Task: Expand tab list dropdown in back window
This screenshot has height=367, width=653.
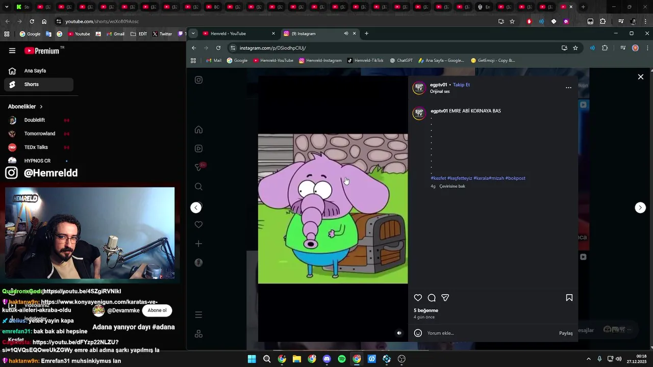Action: [7, 7]
